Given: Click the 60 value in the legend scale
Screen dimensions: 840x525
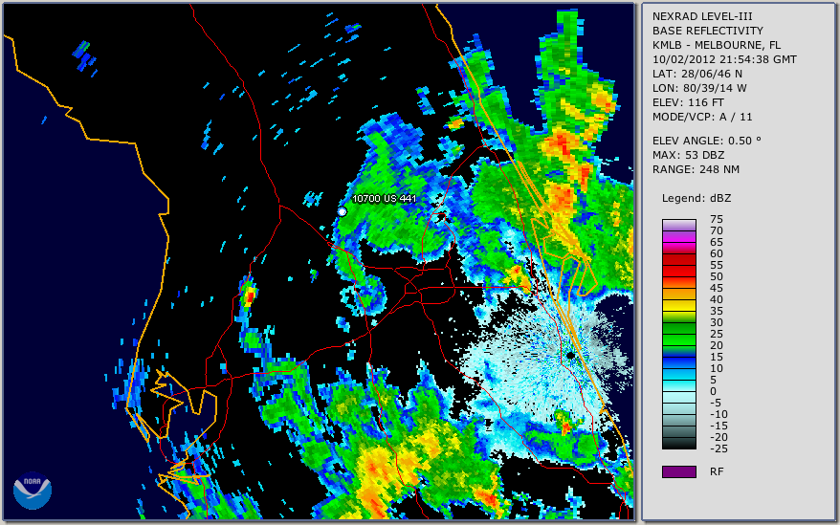Looking at the screenshot, I should pos(717,253).
